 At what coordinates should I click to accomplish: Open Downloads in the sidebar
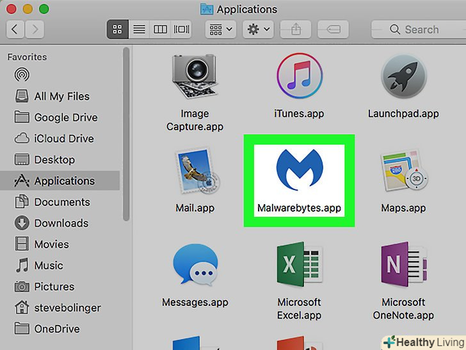pyautogui.click(x=61, y=223)
